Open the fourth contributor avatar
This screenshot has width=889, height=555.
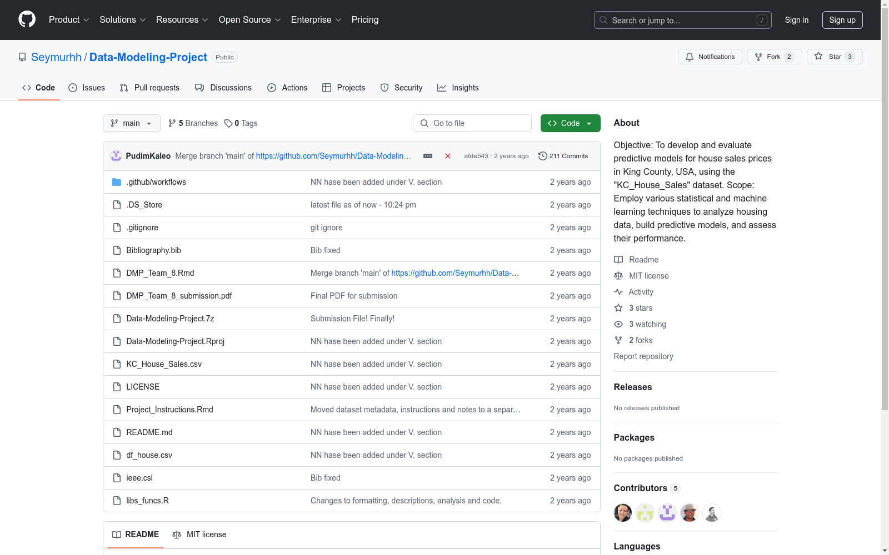click(x=690, y=513)
